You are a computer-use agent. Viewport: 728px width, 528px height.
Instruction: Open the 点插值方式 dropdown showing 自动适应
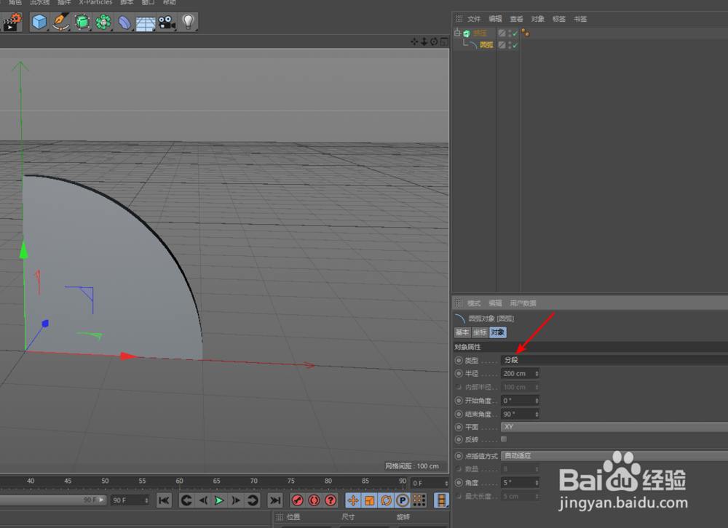pyautogui.click(x=614, y=456)
